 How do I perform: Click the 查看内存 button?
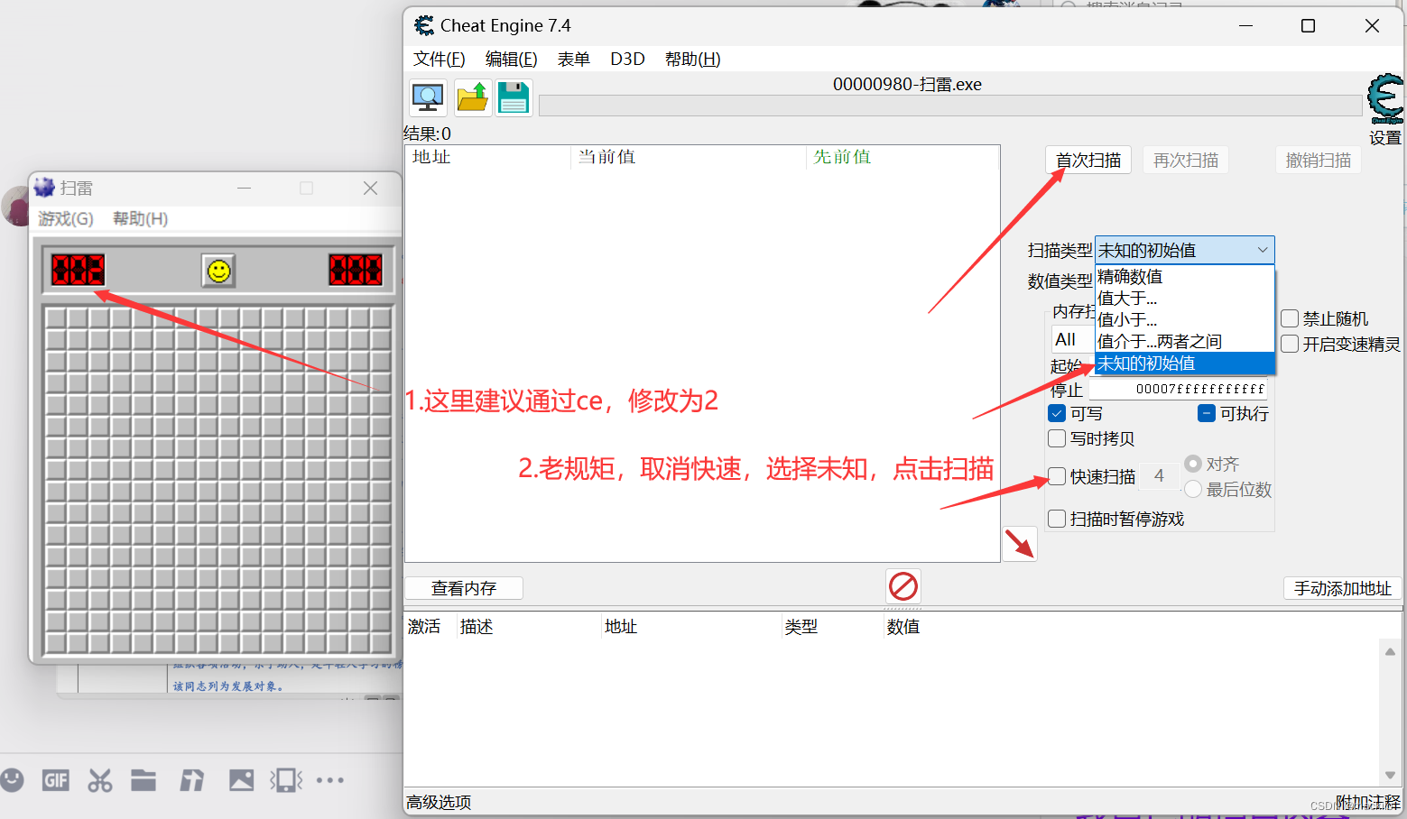click(x=464, y=588)
